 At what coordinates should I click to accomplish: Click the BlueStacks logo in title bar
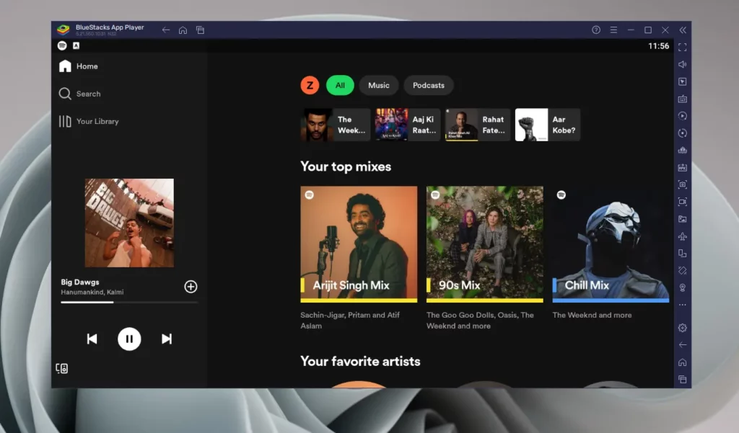point(64,30)
